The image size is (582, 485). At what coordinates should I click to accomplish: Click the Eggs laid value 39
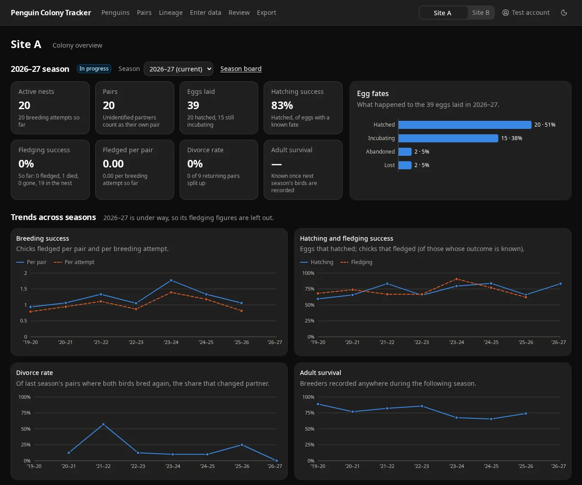coord(193,106)
